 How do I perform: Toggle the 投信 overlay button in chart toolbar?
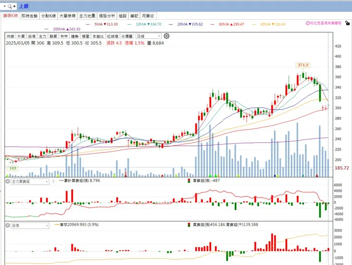pos(32,36)
